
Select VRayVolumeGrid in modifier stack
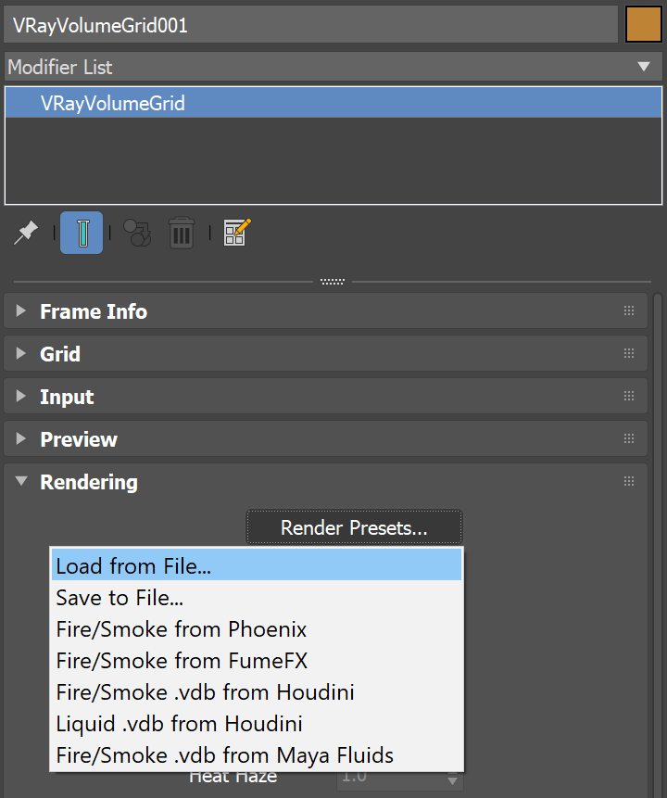point(113,104)
